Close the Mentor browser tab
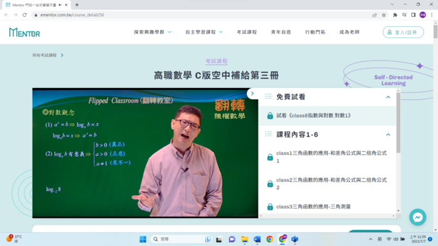The width and height of the screenshot is (438, 246). (66, 5)
